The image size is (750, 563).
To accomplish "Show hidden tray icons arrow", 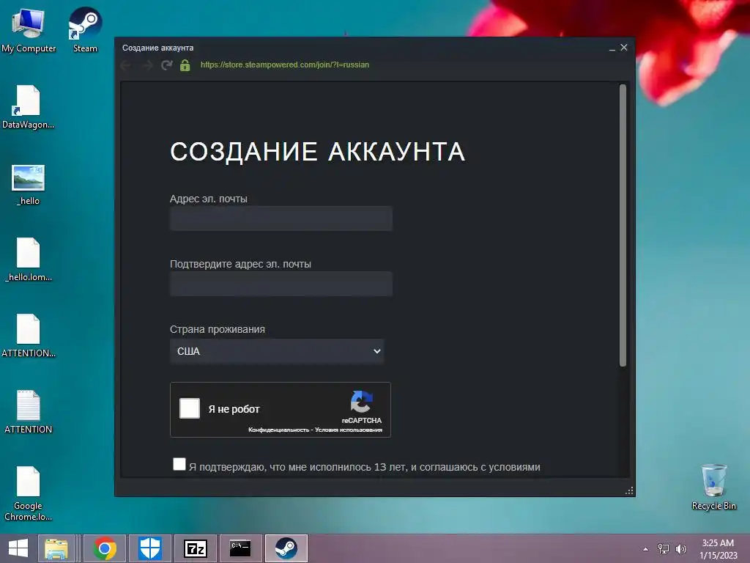I will [646, 549].
